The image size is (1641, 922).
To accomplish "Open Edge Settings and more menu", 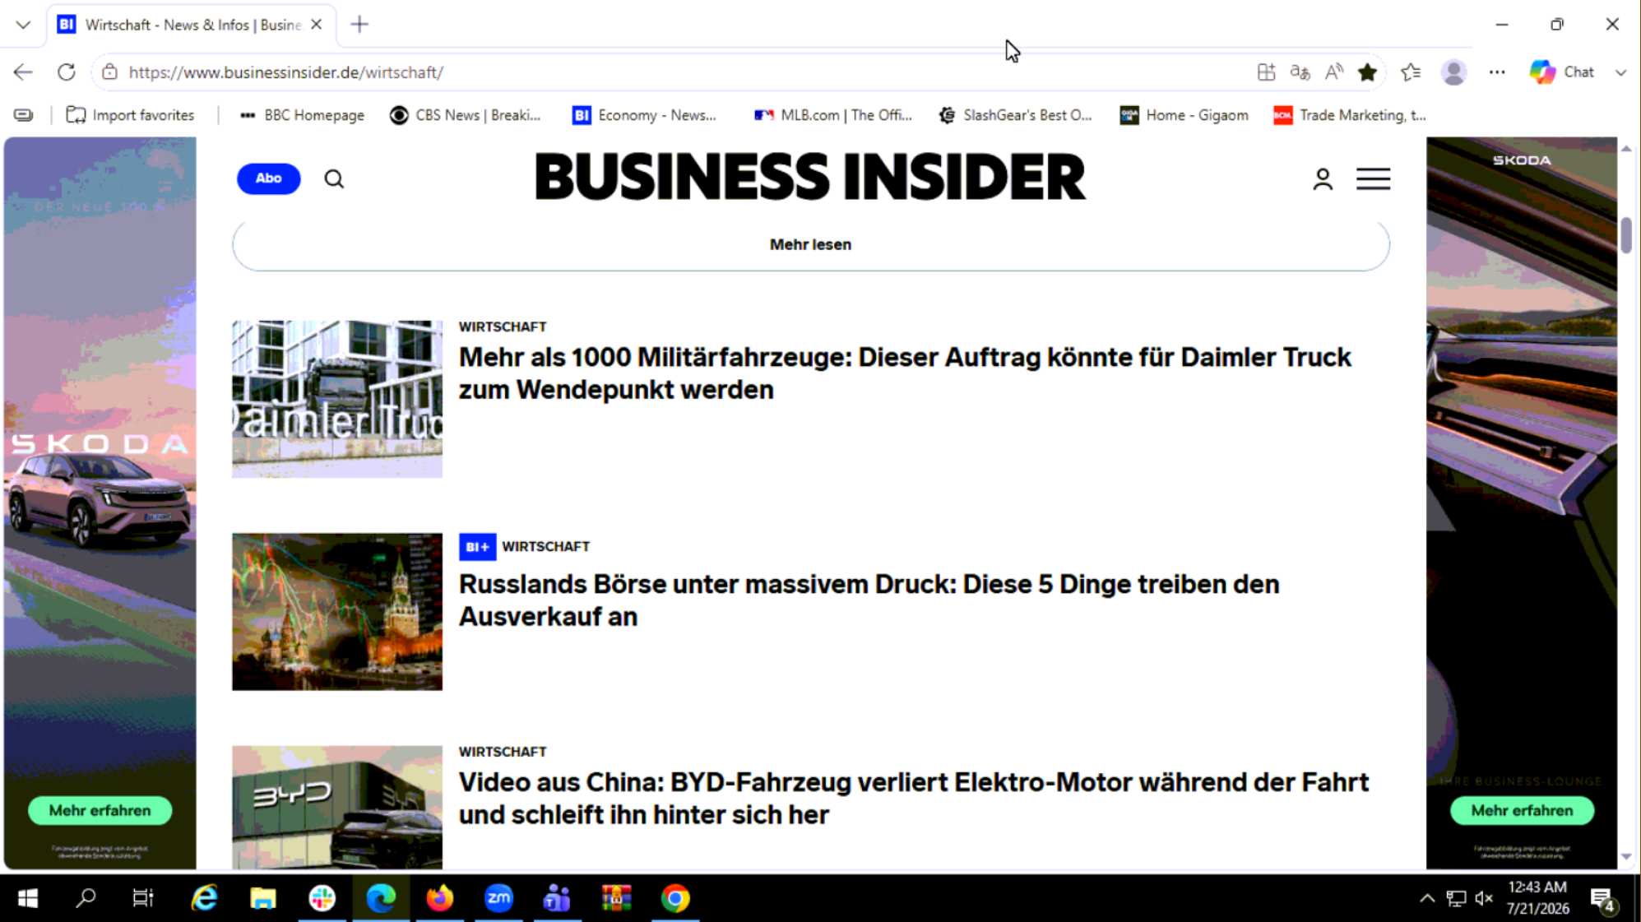I will pyautogui.click(x=1497, y=72).
